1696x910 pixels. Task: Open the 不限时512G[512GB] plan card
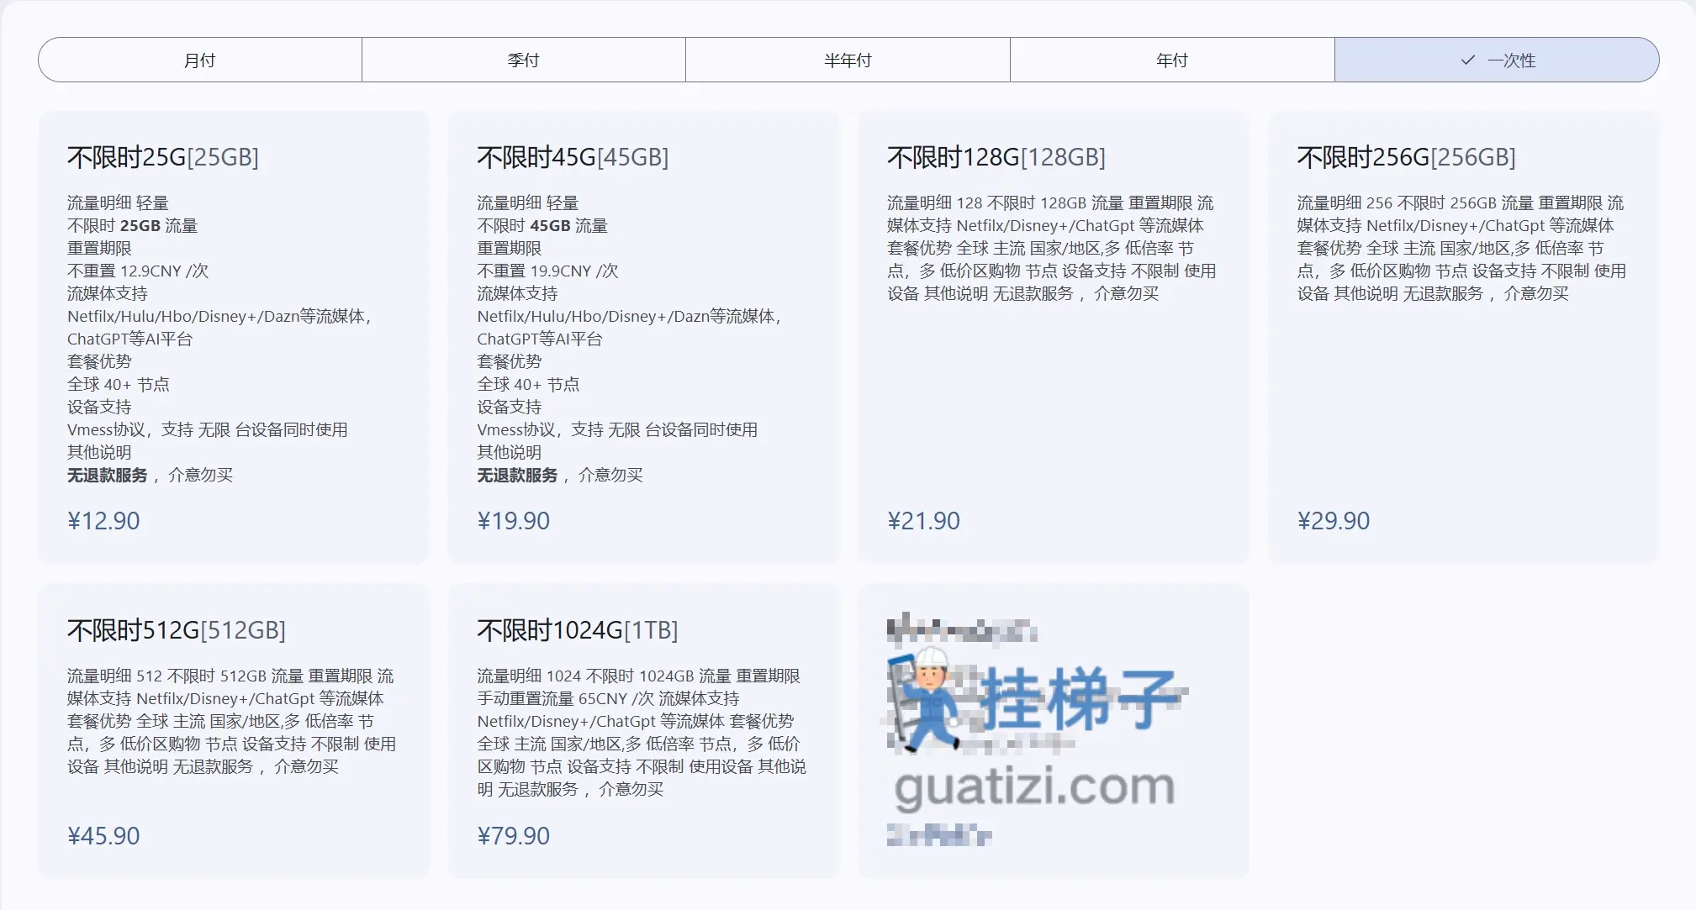(x=177, y=630)
